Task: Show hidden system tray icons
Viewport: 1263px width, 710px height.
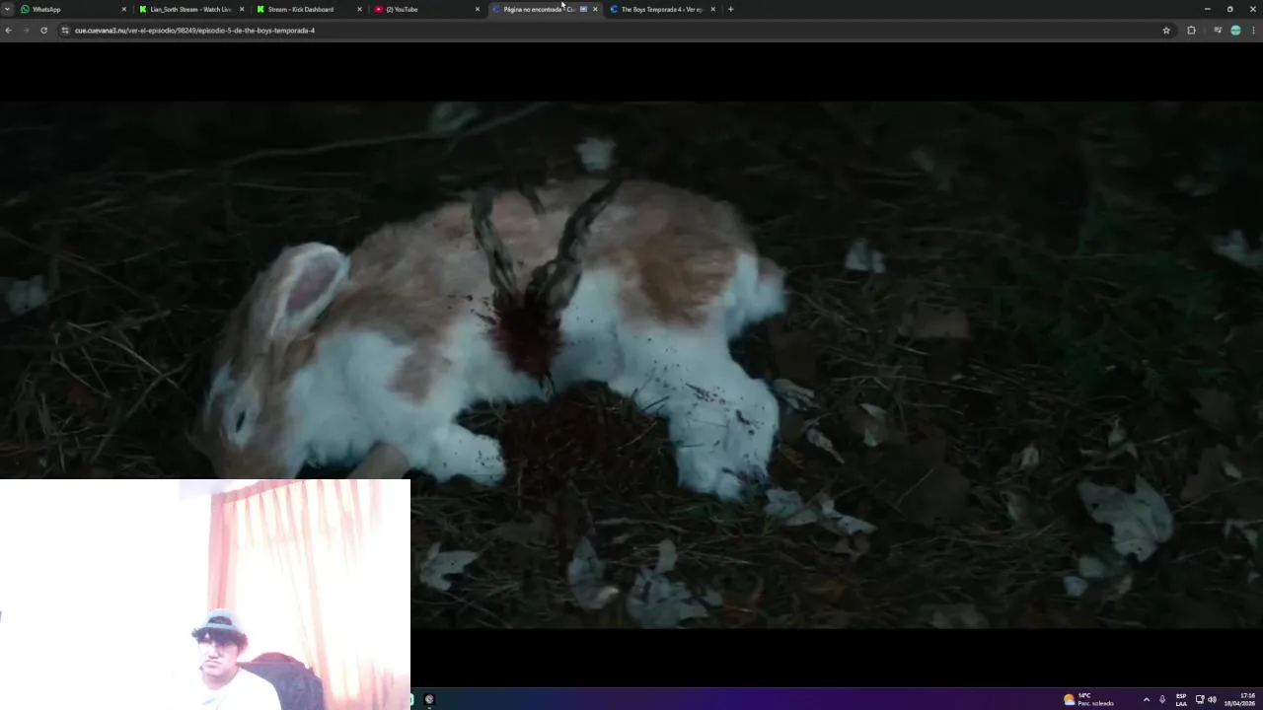Action: [x=1146, y=699]
